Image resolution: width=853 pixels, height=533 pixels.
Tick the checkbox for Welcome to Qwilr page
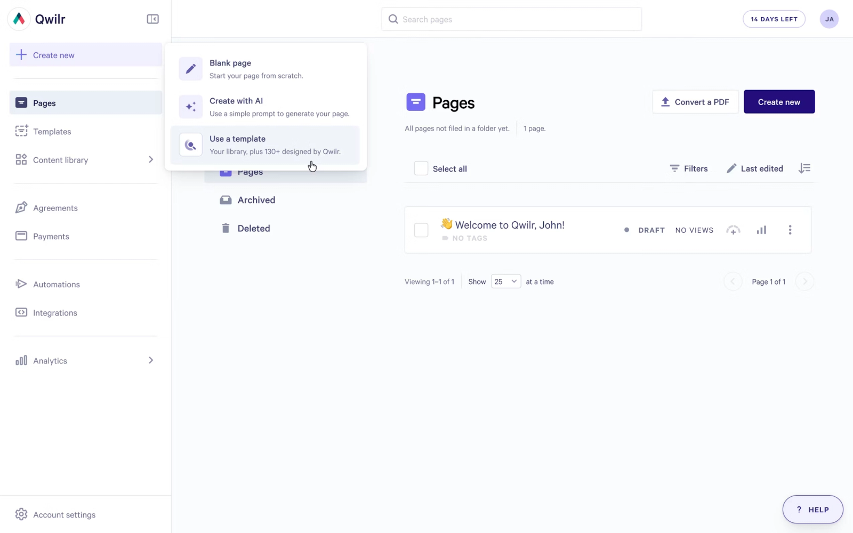(x=421, y=230)
